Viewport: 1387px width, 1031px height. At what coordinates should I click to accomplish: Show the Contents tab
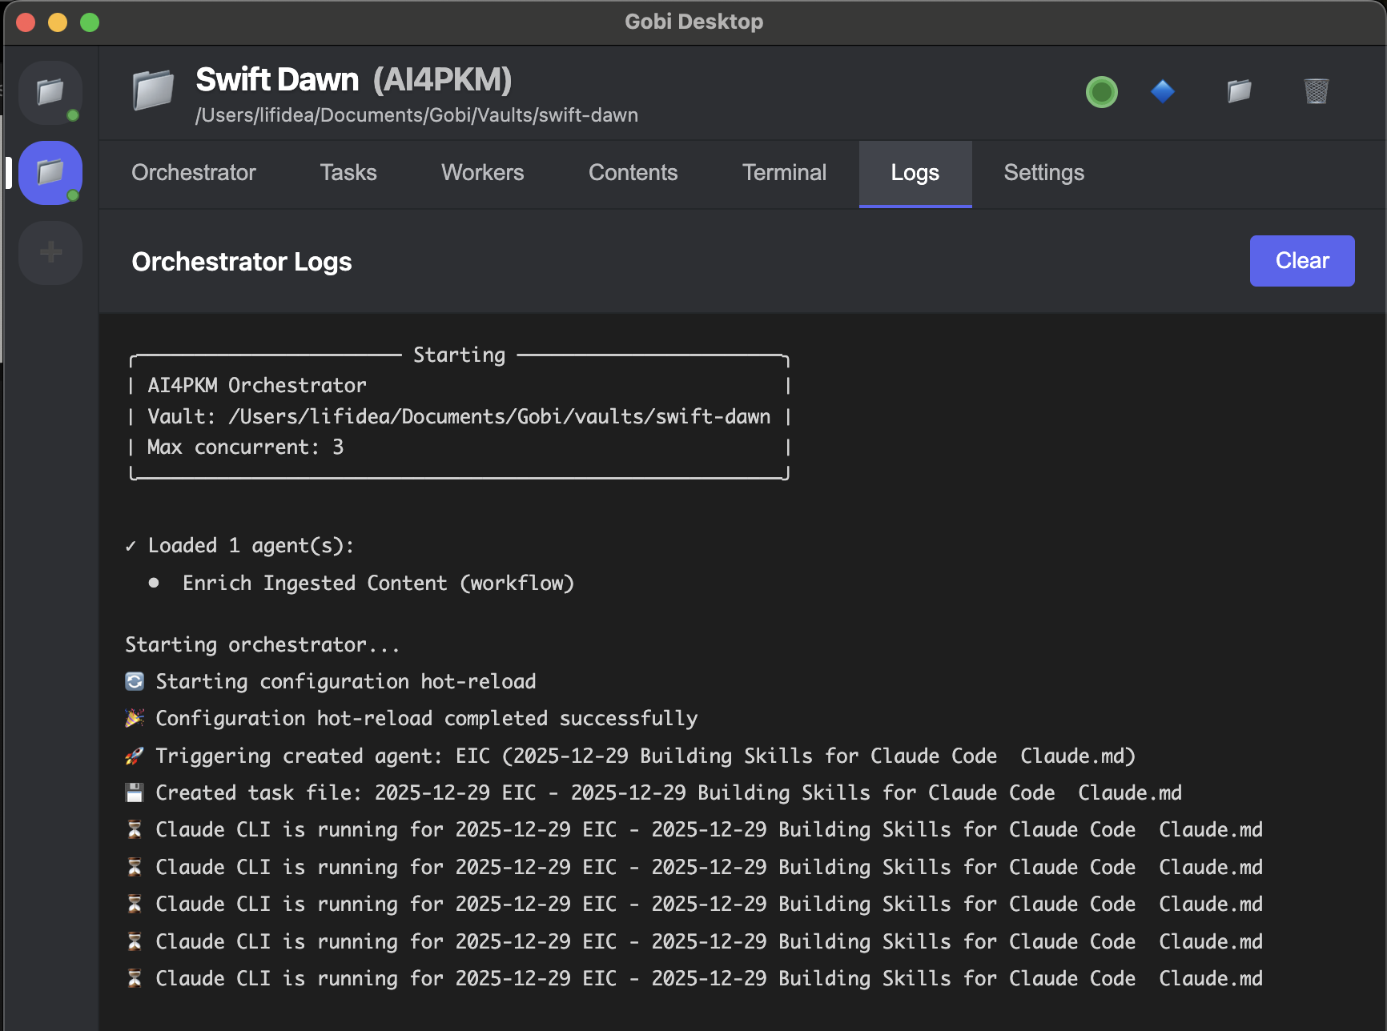[x=633, y=173]
